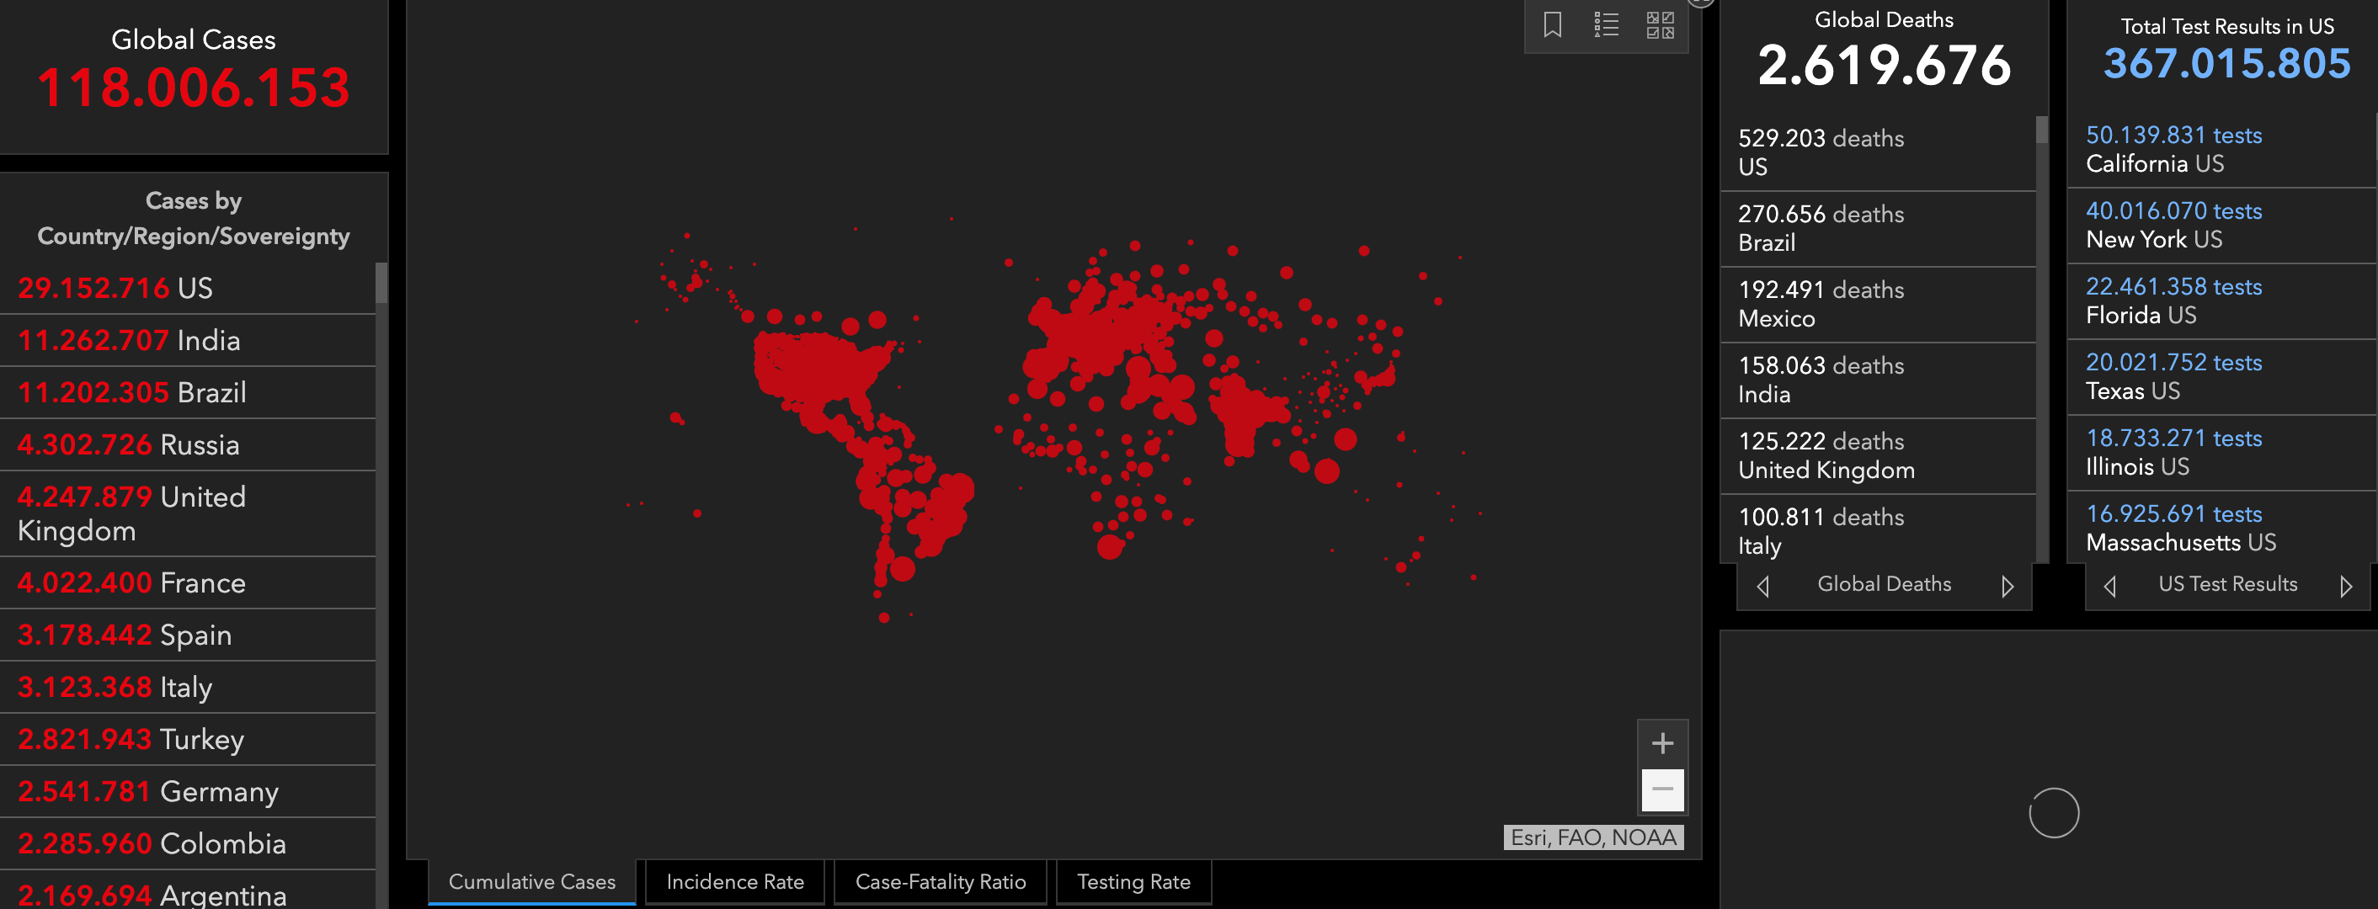Click the Esri, FAO, NOAA attribution

(1592, 837)
